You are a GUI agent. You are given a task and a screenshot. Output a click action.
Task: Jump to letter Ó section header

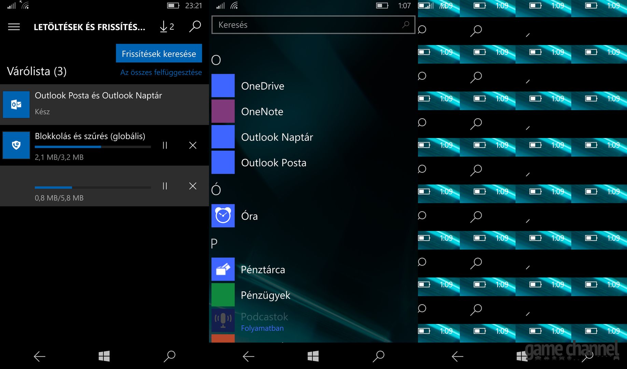(216, 189)
